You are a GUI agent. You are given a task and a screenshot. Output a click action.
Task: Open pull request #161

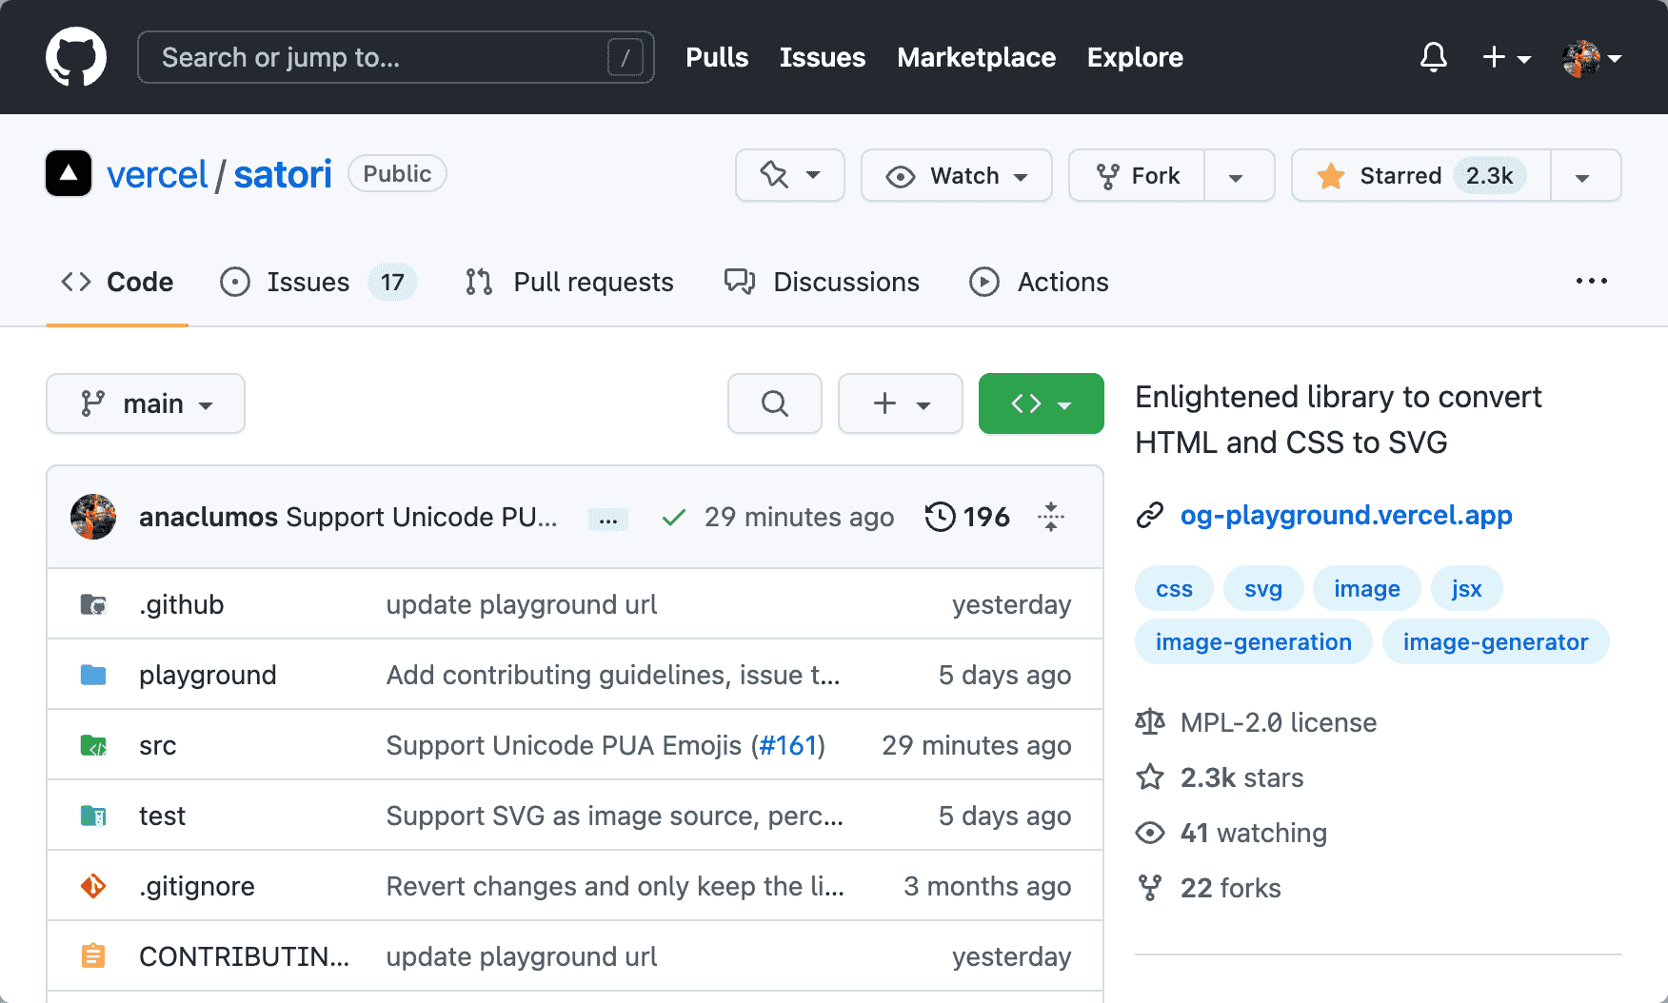pyautogui.click(x=788, y=745)
